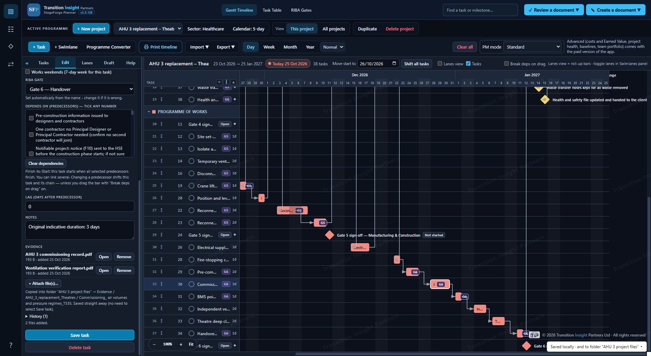Remove the Ventilation verification report.pdf
The width and height of the screenshot is (651, 356).
click(124, 271)
